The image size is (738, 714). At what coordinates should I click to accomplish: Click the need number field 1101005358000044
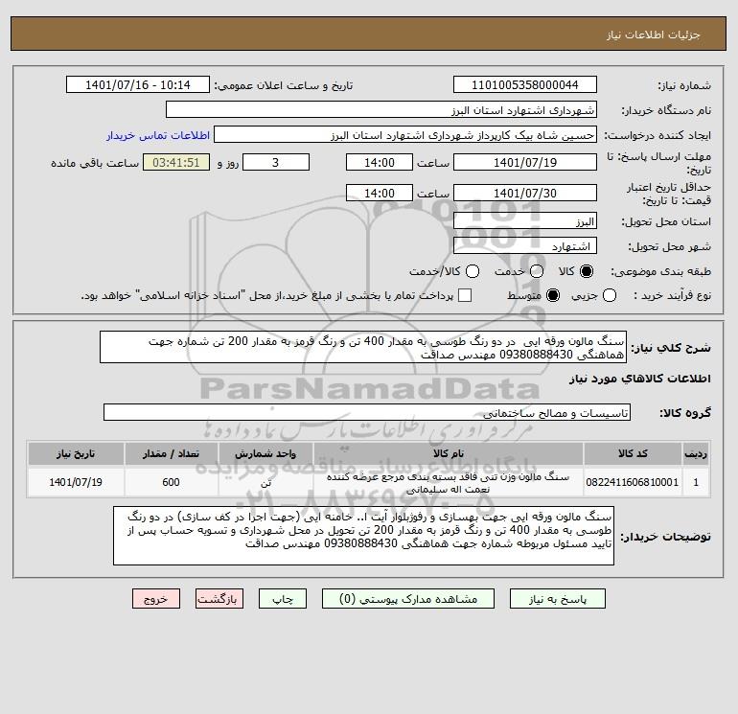[525, 85]
